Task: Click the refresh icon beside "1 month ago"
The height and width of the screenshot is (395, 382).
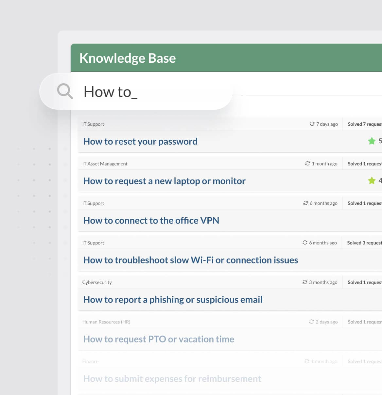Action: 307,163
